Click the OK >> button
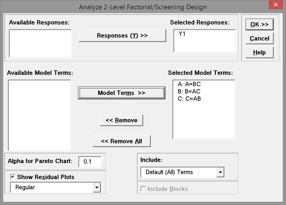286x205 pixels. pyautogui.click(x=259, y=24)
